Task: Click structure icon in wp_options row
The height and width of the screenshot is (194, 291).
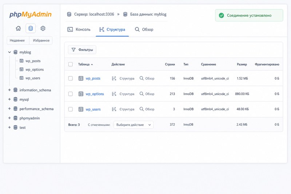Action: coord(114,94)
